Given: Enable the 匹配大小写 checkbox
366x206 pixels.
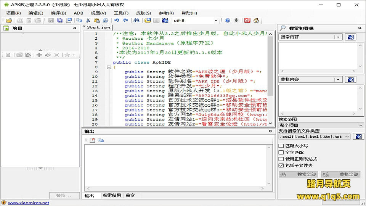Looking at the screenshot, I should click(x=281, y=146).
